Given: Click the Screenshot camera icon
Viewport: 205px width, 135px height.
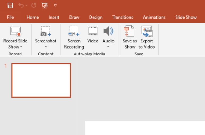Looking at the screenshot, I should pyautogui.click(x=46, y=31).
